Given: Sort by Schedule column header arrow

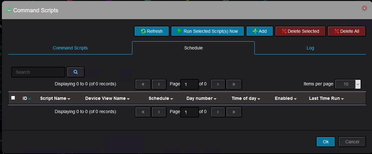Looking at the screenshot, I should click(172, 99).
